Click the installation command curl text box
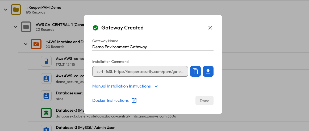The image size is (309, 131). pos(140,72)
